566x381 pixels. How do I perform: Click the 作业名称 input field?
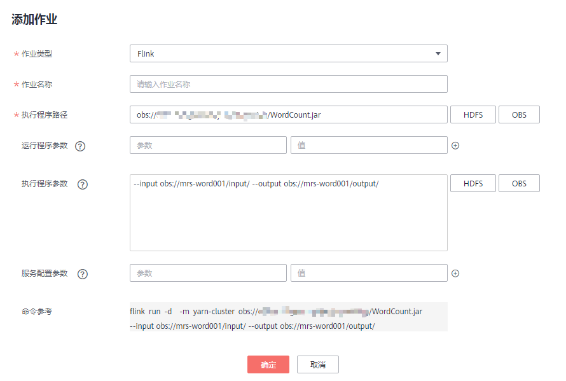pyautogui.click(x=288, y=84)
